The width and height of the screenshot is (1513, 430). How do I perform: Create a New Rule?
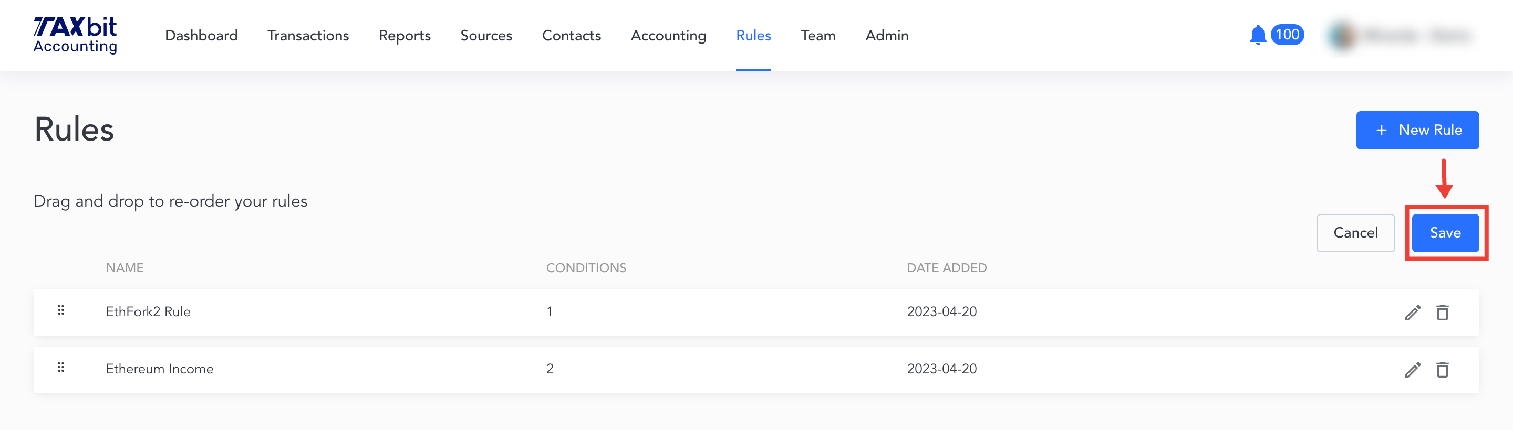[1418, 130]
